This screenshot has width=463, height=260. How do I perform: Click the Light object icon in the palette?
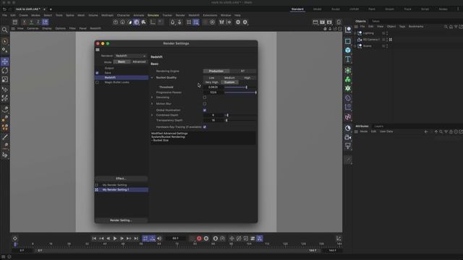tap(348, 146)
